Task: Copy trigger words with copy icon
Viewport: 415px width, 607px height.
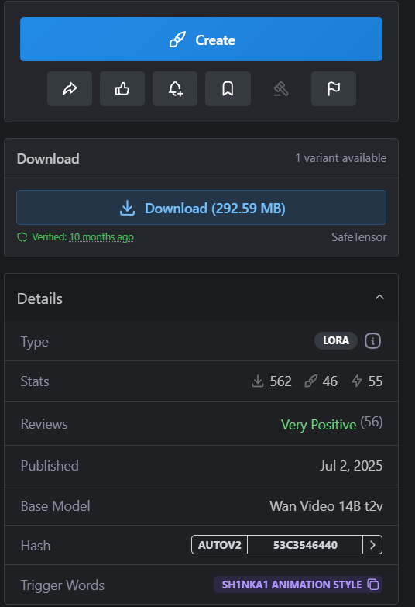Action: click(373, 585)
